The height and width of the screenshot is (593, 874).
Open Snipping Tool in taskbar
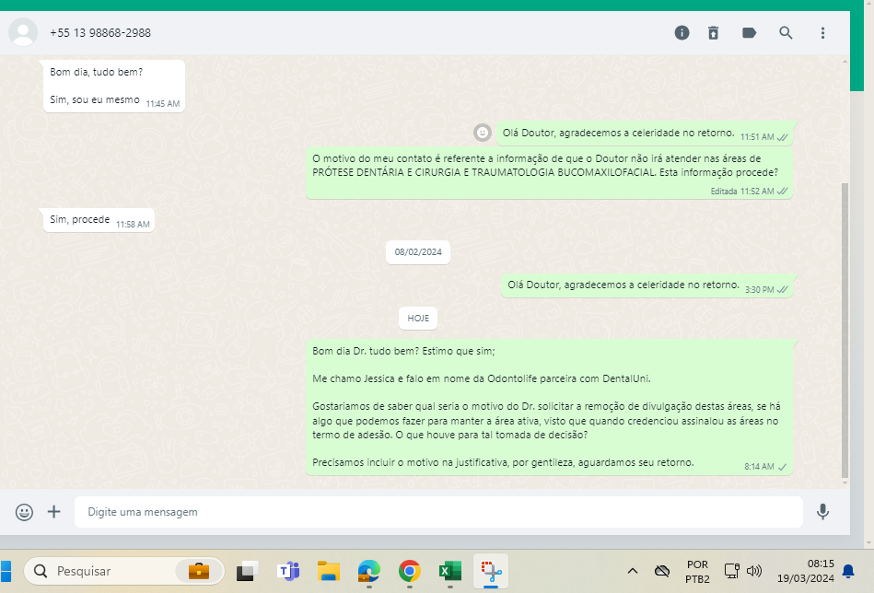point(491,571)
